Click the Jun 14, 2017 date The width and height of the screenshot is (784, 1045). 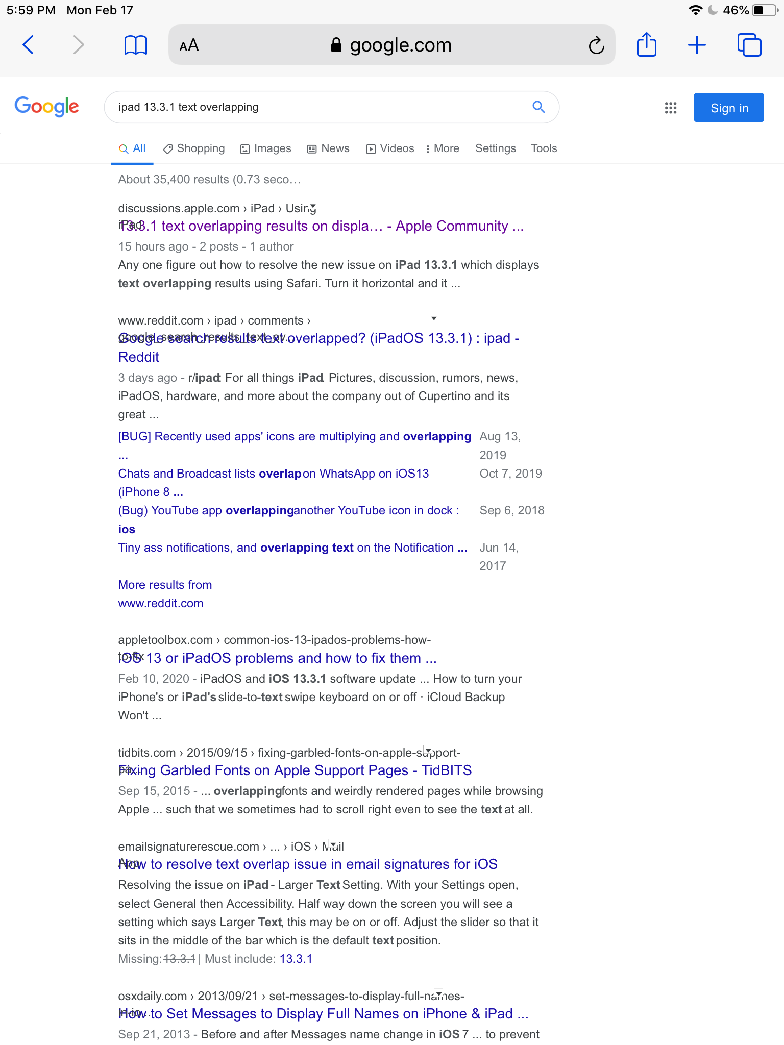tap(499, 557)
